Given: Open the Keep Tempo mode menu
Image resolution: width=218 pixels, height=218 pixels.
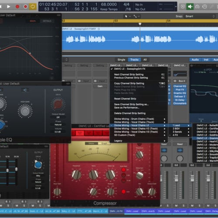Looking at the screenshot, I should click(109, 9).
